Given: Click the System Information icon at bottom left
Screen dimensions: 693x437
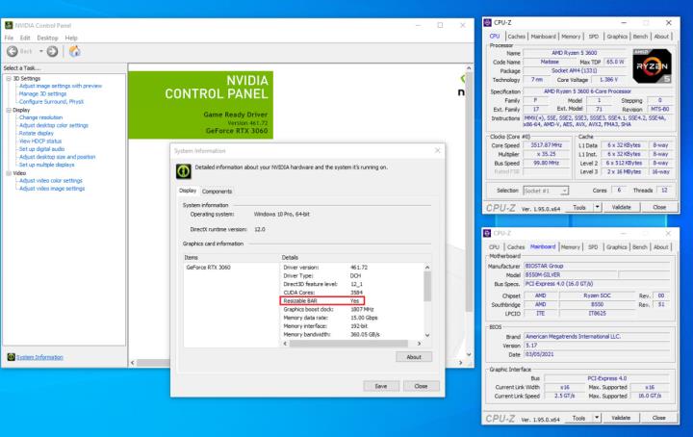Looking at the screenshot, I should pos(11,357).
